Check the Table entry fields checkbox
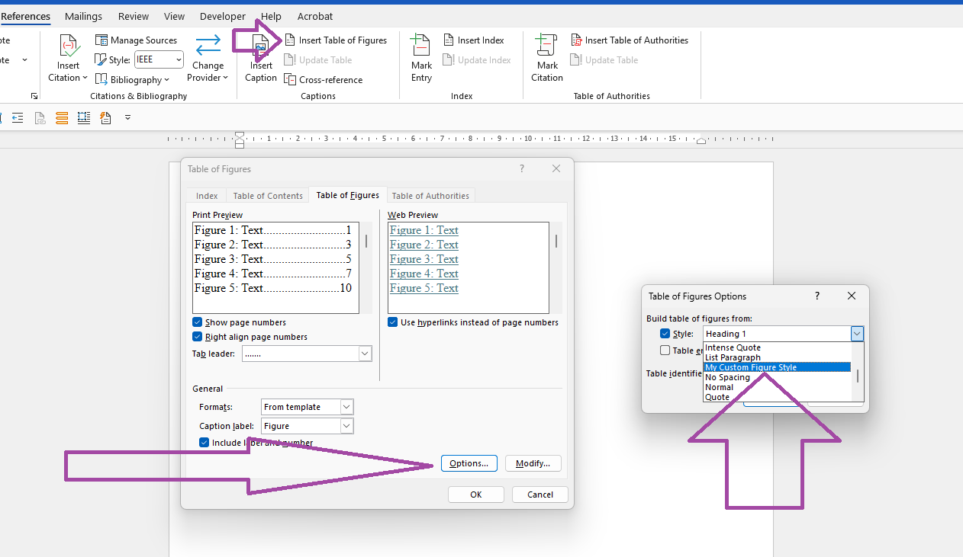The image size is (963, 557). 665,351
